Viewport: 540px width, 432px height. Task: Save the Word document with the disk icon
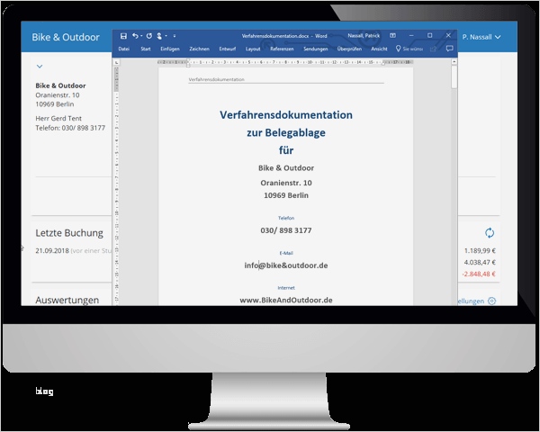click(123, 36)
